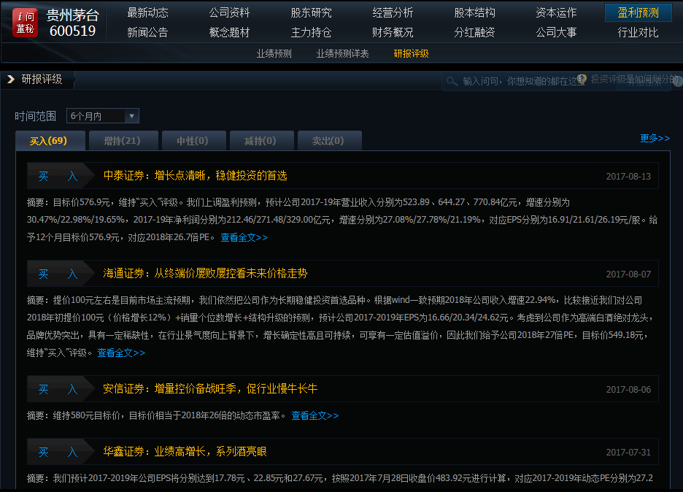
Task: Select the 研报评级 sub-tab
Action: (412, 53)
